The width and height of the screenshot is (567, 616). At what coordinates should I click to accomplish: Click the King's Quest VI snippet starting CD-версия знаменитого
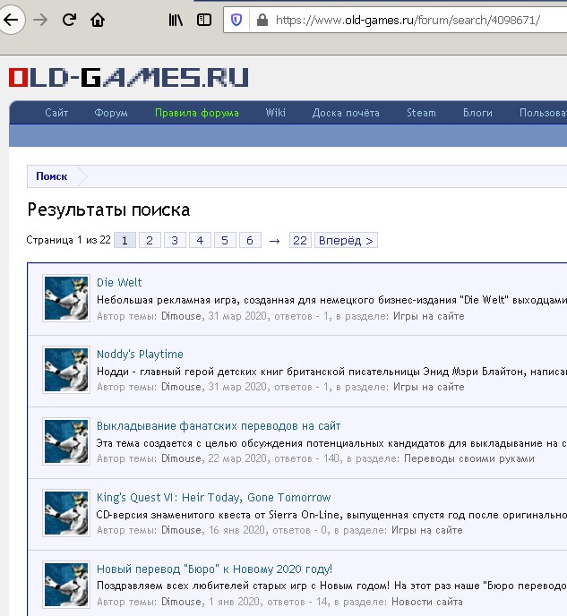tap(331, 515)
